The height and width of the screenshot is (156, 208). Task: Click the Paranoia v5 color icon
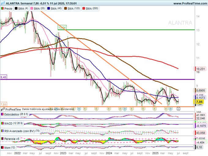(x=2, y=139)
